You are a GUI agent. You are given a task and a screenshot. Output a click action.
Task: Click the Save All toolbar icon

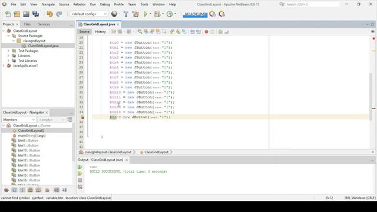click(35, 14)
